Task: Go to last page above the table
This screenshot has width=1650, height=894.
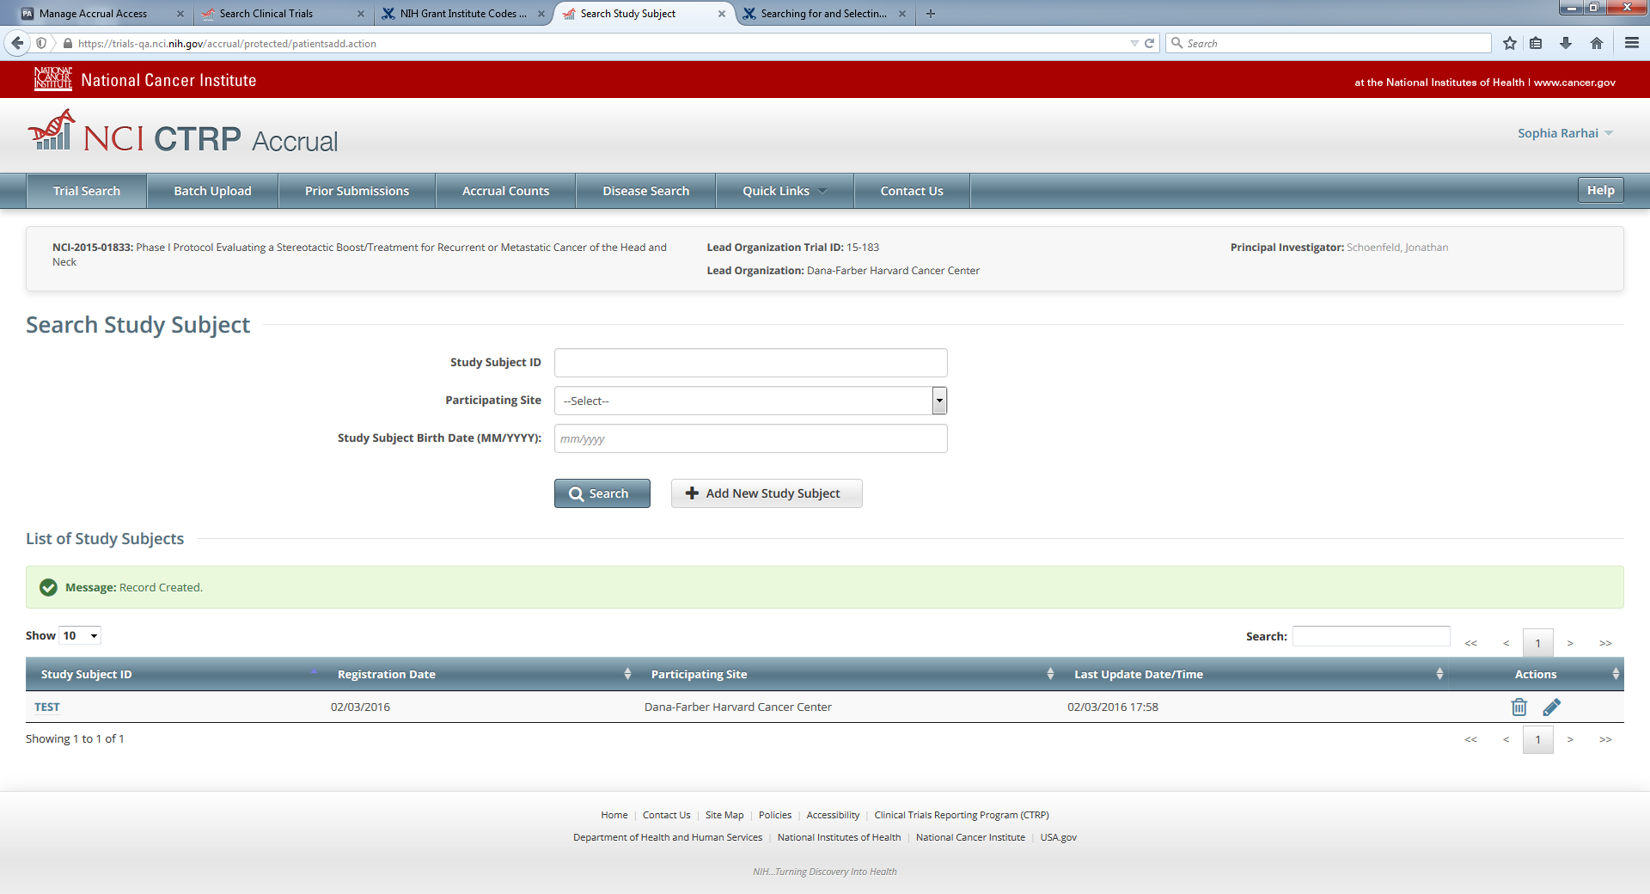Action: click(x=1605, y=643)
